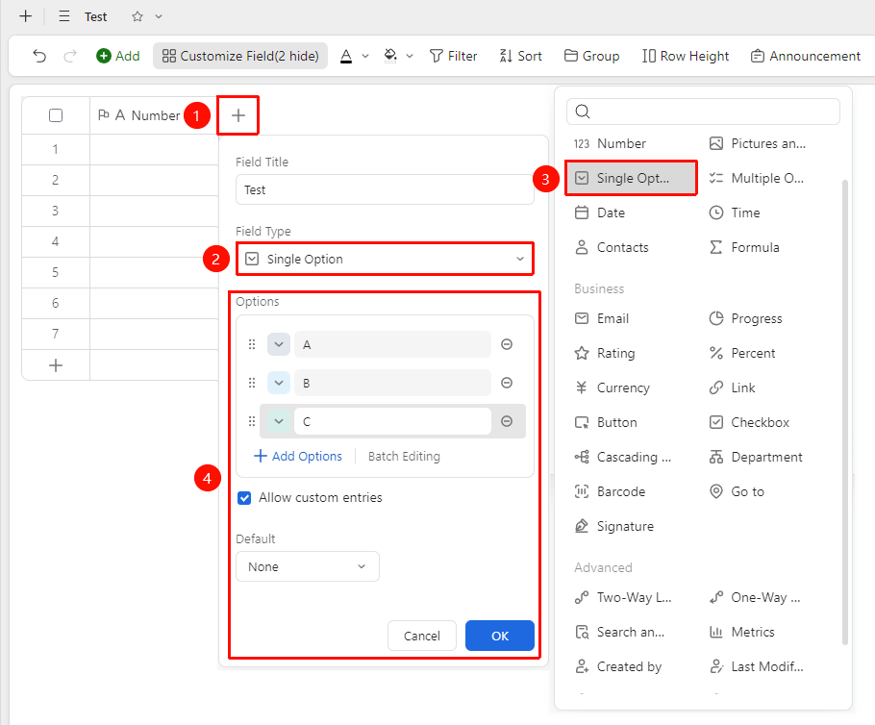Click the font color A icon
Viewport: 875px width, 725px height.
point(346,56)
